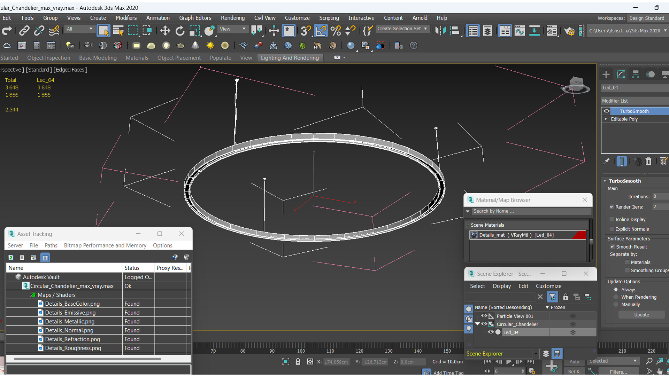The height and width of the screenshot is (376, 669).
Task: Click the Unlink Selection icon
Action: coord(39,31)
